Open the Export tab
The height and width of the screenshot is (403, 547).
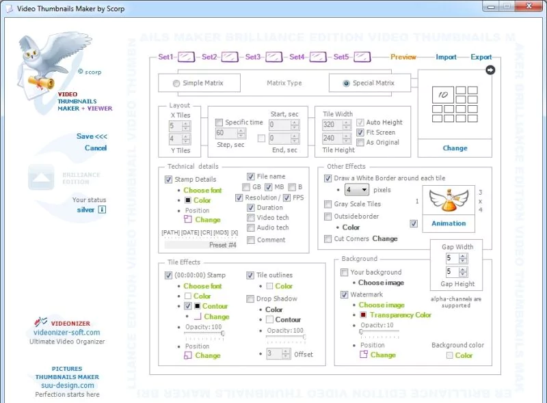click(x=481, y=57)
